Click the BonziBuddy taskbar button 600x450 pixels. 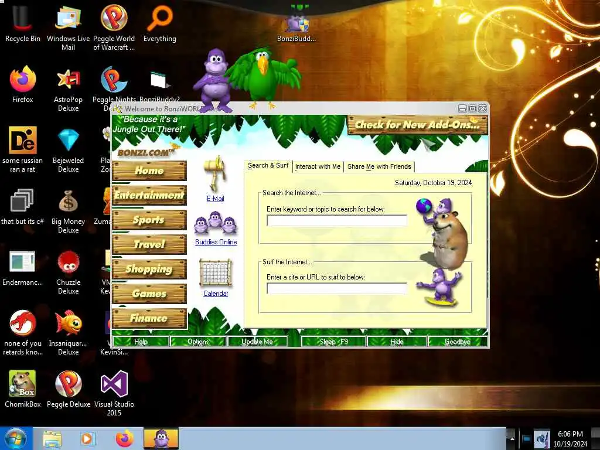pyautogui.click(x=161, y=439)
